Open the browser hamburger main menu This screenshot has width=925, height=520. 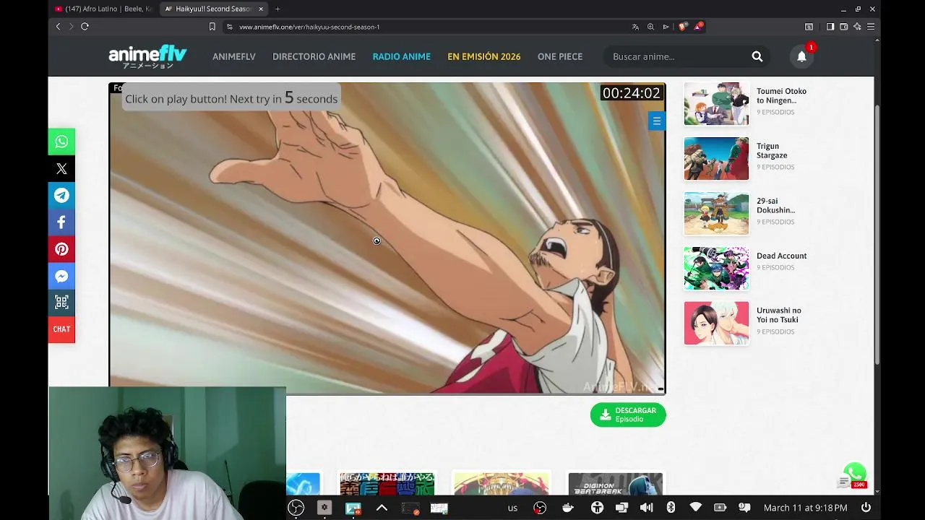tap(871, 27)
